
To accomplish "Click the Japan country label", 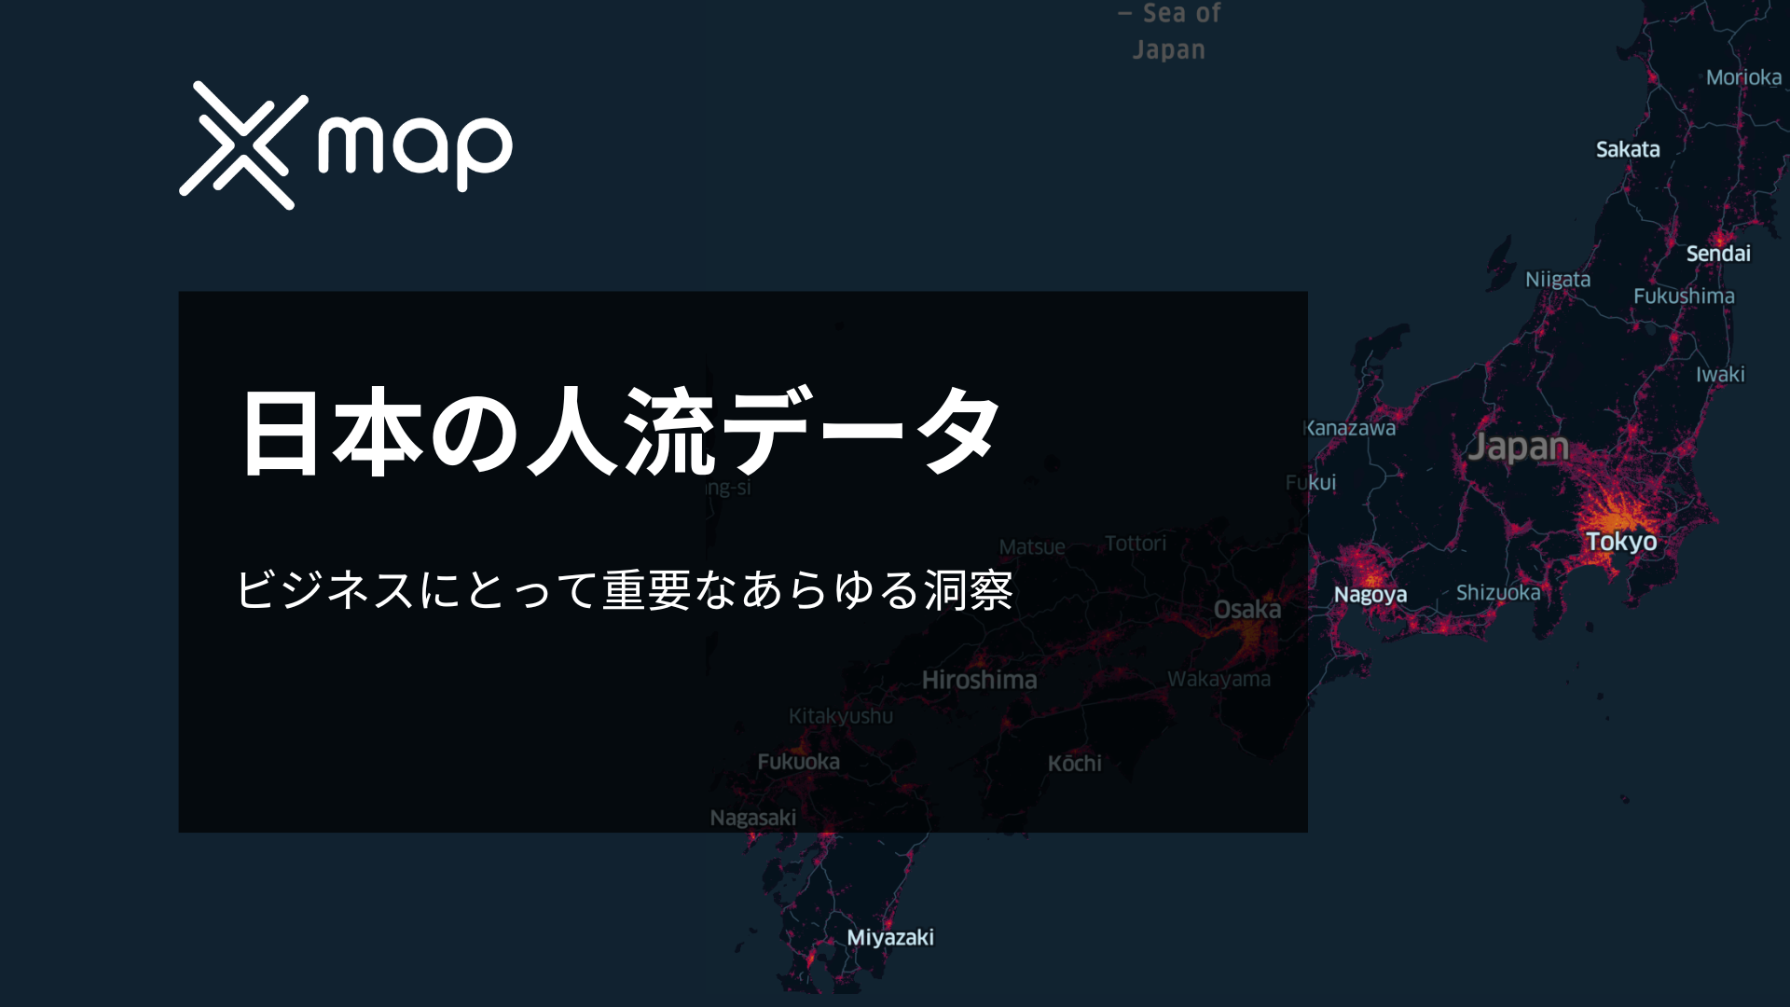I will point(1519,448).
